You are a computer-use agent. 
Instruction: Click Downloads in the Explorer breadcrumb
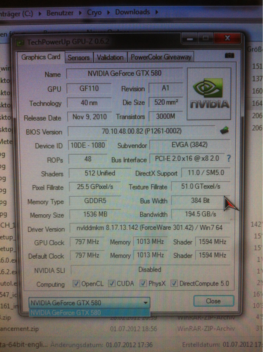click(x=132, y=12)
